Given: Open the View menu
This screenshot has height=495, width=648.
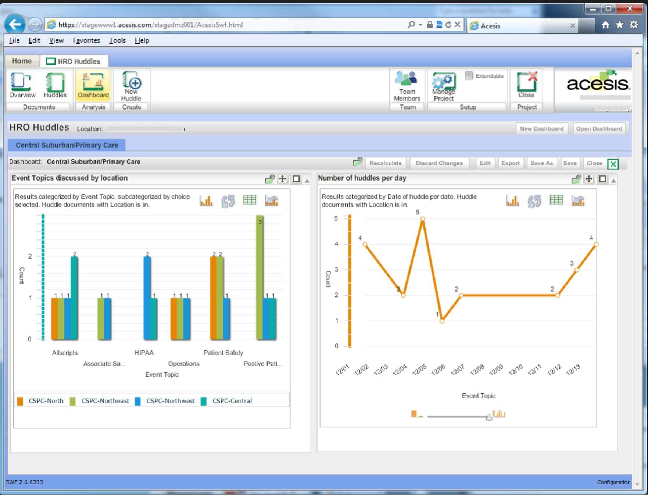Looking at the screenshot, I should (56, 40).
